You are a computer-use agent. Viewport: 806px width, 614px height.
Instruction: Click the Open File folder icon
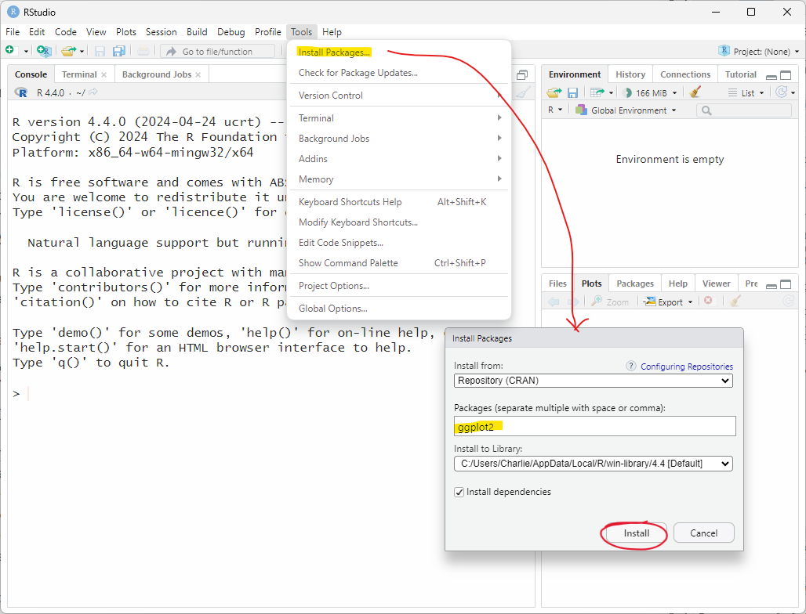click(68, 51)
